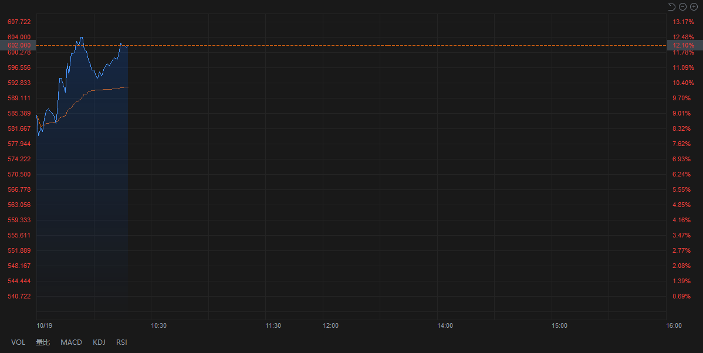Viewport: 703px width, 353px height.
Task: Click the 581.667 price axis label
Action: pos(19,128)
